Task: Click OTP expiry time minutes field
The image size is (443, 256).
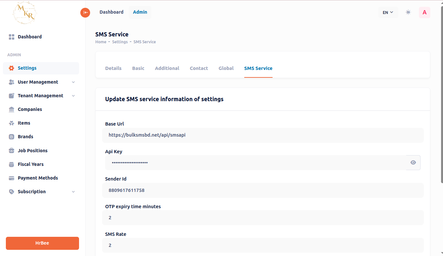Action: coord(263,218)
